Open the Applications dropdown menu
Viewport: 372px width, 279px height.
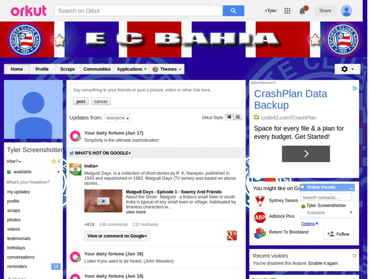click(132, 69)
